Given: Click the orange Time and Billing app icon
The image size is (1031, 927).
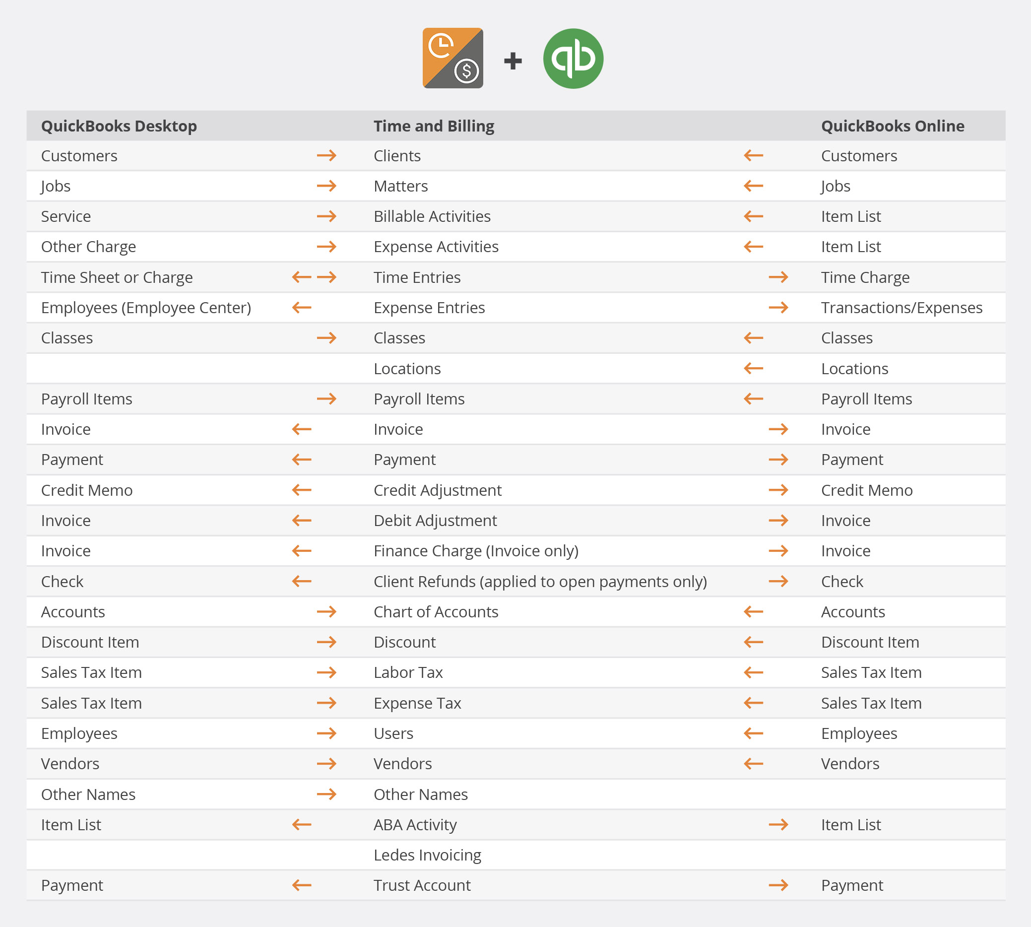Looking at the screenshot, I should [452, 58].
